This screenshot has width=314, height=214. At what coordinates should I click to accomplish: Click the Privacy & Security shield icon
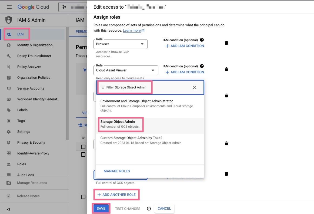[x=9, y=143]
